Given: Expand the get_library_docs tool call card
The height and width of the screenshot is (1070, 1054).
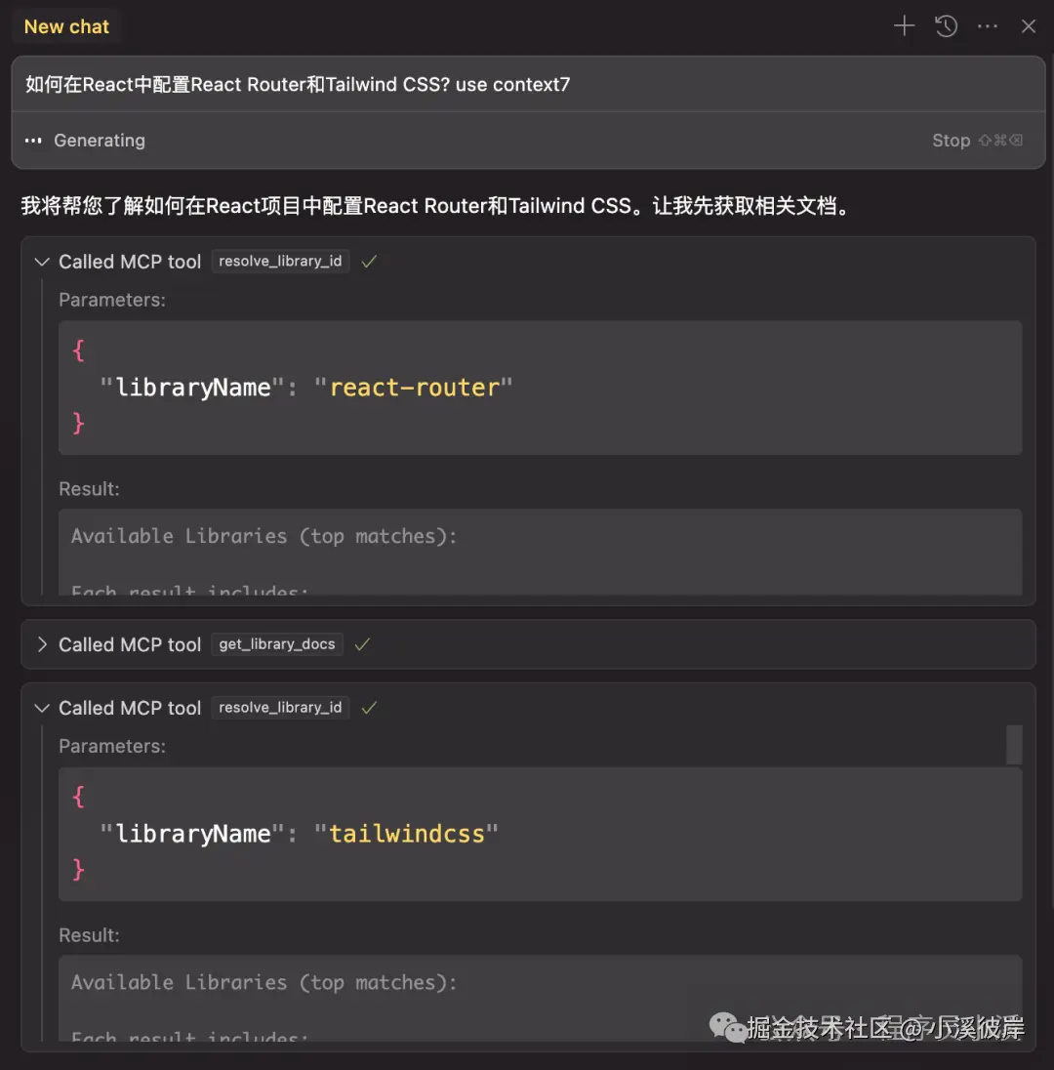Looking at the screenshot, I should tap(41, 644).
